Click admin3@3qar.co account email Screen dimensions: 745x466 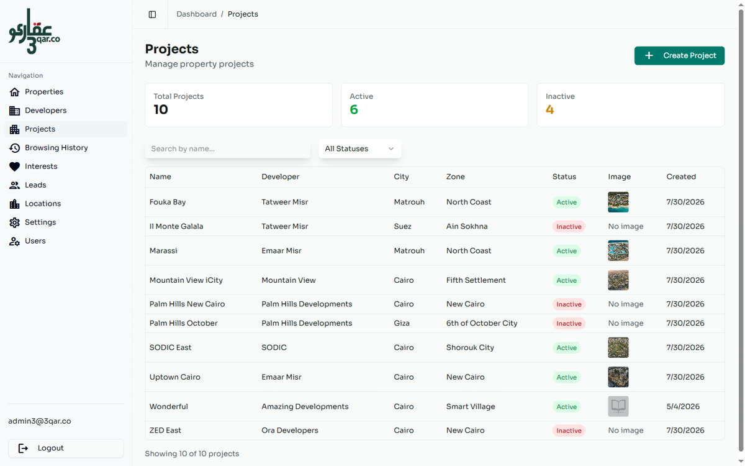click(x=40, y=421)
